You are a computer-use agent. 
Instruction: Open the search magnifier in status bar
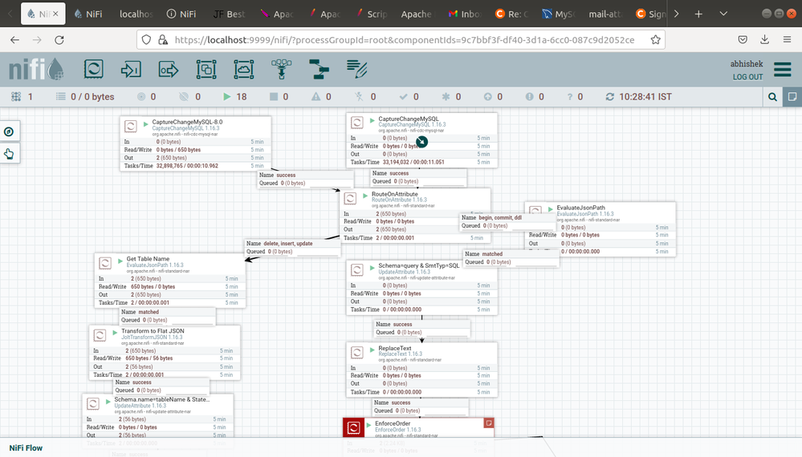pos(772,97)
